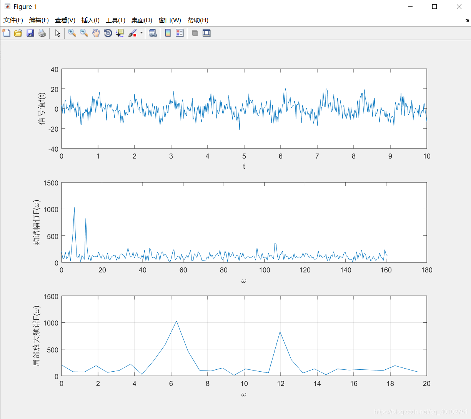This screenshot has height=419, width=471.
Task: Click the y-axis label 信号值f(t)
Action: click(42, 109)
